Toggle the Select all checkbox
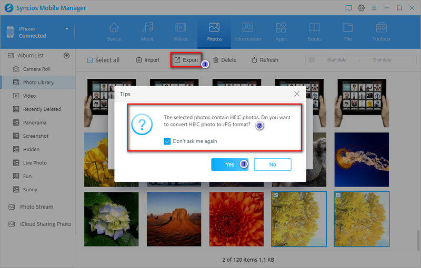This screenshot has width=421, height=268. point(90,60)
